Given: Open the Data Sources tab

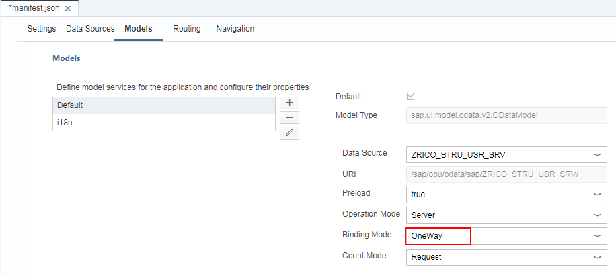Looking at the screenshot, I should (90, 29).
